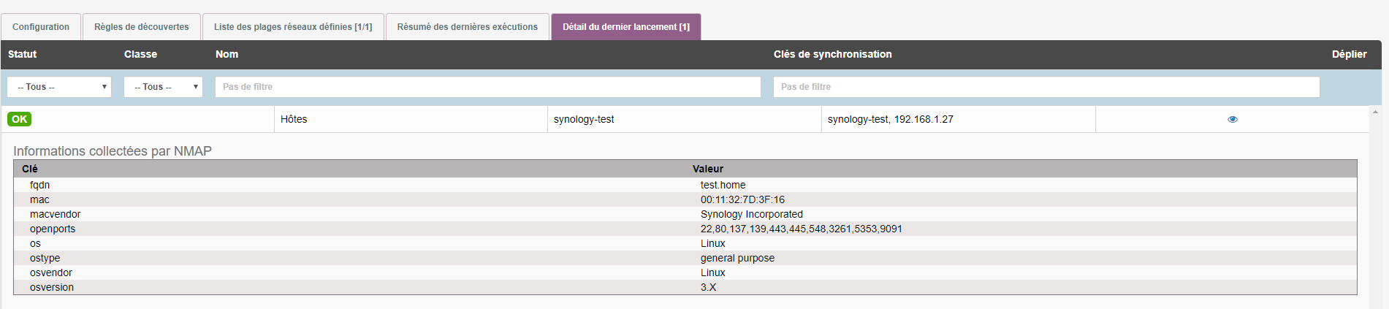Open the Statut filter dropdown
Image resolution: width=1389 pixels, height=309 pixels.
click(x=59, y=87)
